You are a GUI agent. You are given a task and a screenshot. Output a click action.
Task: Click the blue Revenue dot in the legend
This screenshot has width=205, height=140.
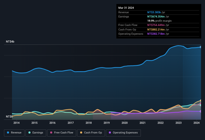click(8, 133)
